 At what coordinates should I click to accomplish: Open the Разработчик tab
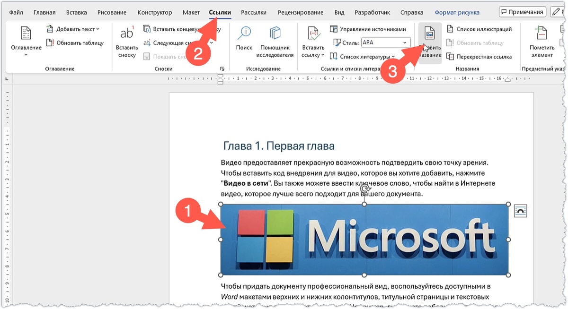pos(373,12)
